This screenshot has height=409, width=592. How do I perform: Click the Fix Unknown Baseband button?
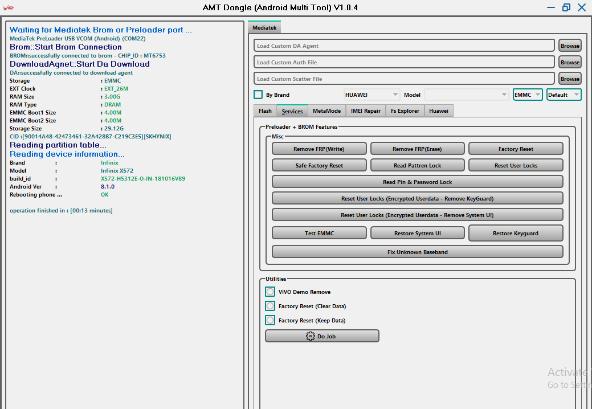[x=417, y=252]
